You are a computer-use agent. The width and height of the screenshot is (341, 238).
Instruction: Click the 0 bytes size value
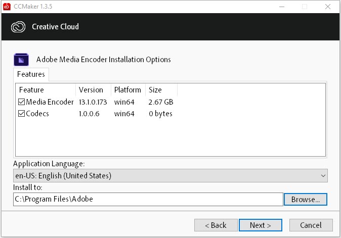pyautogui.click(x=160, y=114)
